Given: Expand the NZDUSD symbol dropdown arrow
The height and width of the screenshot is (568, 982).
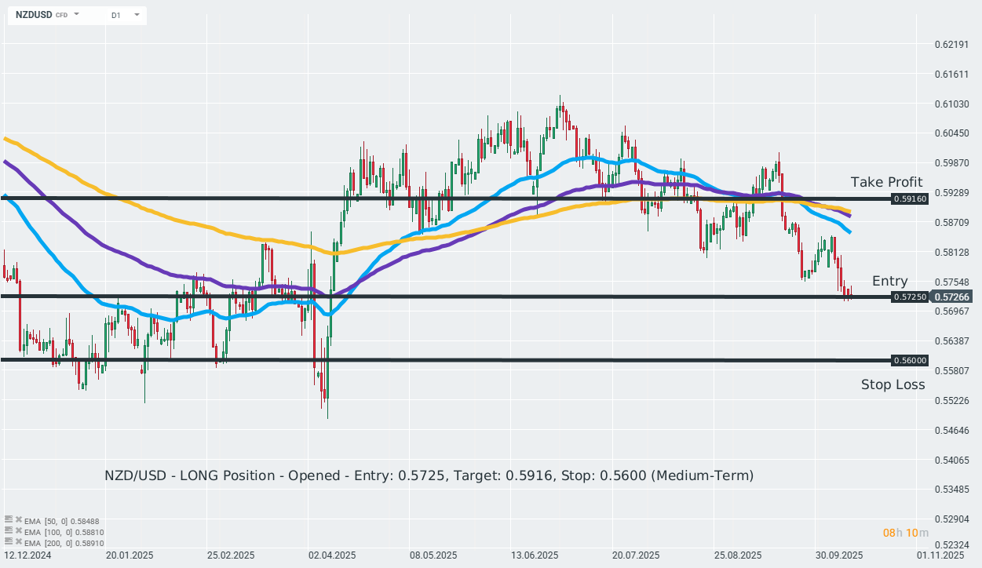Looking at the screenshot, I should tap(76, 15).
